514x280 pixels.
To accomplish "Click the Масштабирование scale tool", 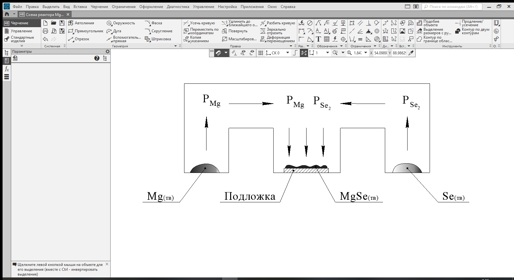I will (x=239, y=39).
